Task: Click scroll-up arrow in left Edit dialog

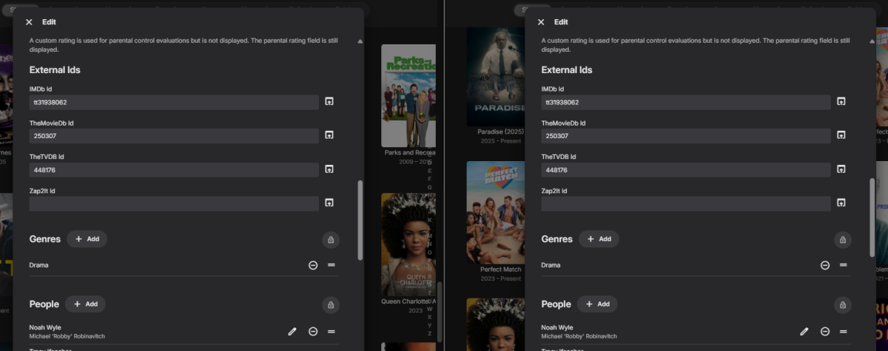Action: click(360, 42)
